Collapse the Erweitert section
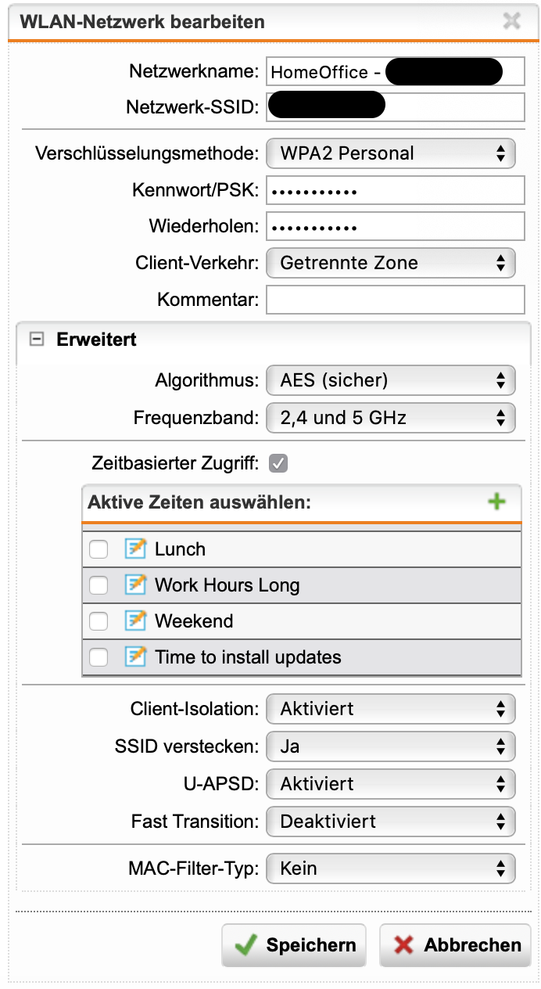541x989 pixels. tap(35, 340)
